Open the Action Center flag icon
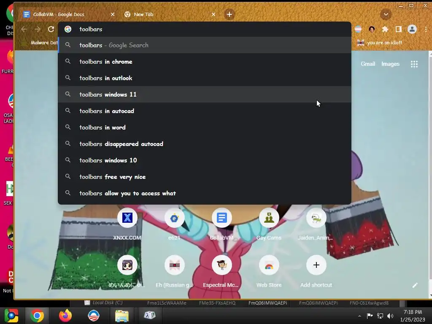Screen dimensions: 432x324 (370, 316)
